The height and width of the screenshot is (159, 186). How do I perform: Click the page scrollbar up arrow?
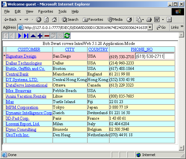(x=181, y=35)
